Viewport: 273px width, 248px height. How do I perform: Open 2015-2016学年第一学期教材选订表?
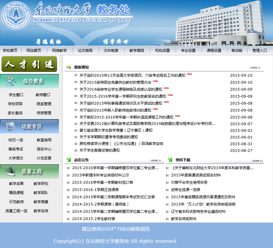pyautogui.click(x=103, y=183)
